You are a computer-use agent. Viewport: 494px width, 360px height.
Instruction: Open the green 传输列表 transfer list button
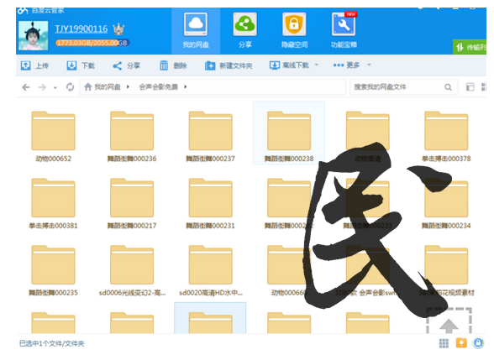[470, 47]
